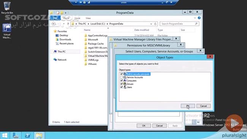Screen dimensions: 247x139
Task: Click Cancel in the Permissions dialog
Action: pyautogui.click(x=159, y=126)
